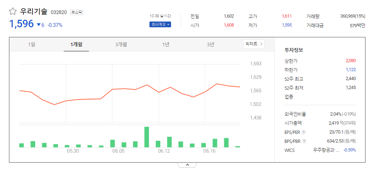The image size is (377, 173).
Task: Click the WICS change -0.59%
Action: (x=350, y=150)
